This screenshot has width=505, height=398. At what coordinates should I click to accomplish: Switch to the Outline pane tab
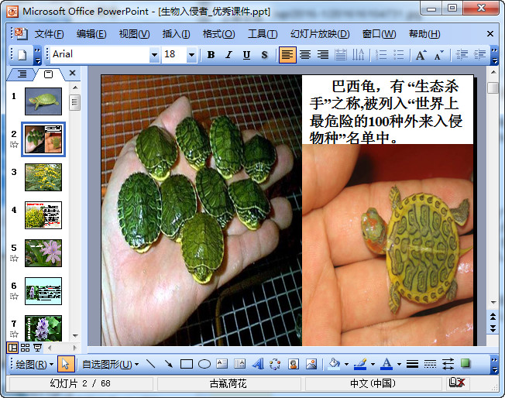click(x=22, y=74)
